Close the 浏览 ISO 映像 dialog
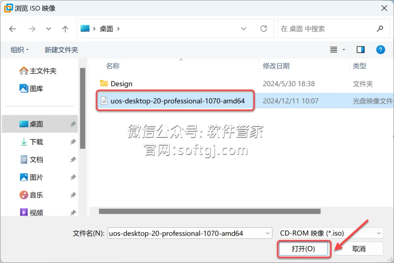Screen dimensions: 394x263 384,8
